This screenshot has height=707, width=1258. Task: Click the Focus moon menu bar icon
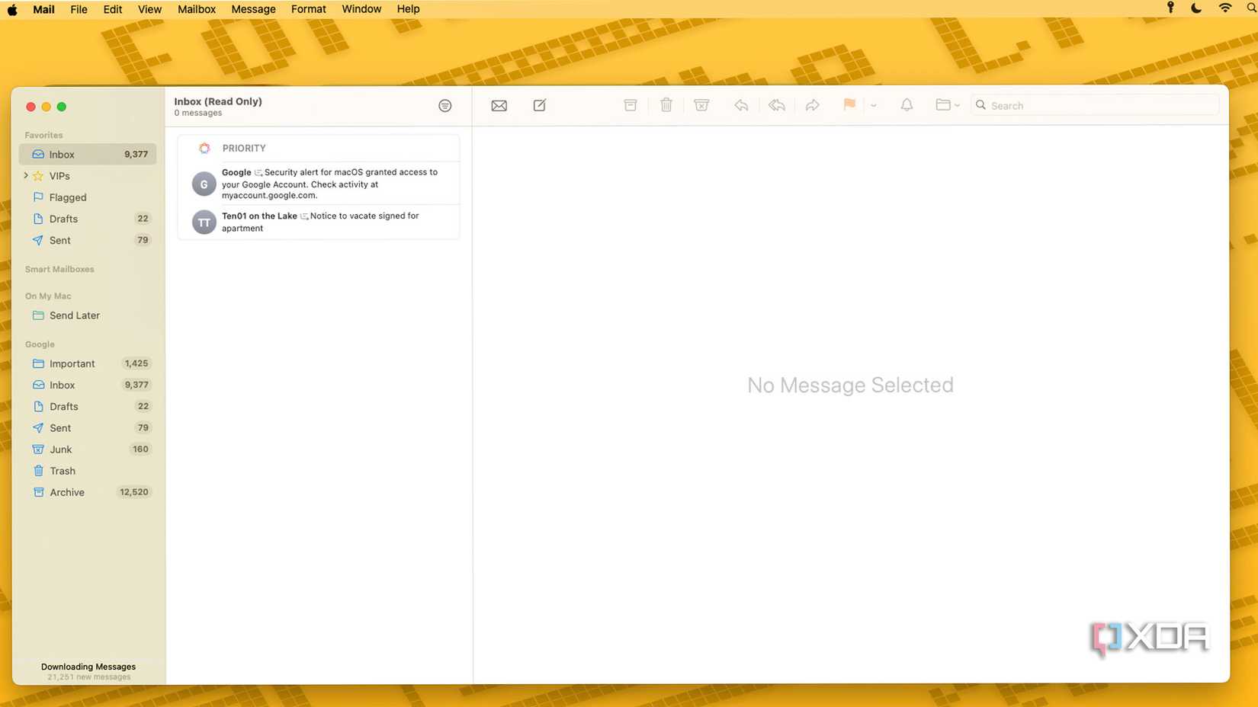pyautogui.click(x=1196, y=8)
